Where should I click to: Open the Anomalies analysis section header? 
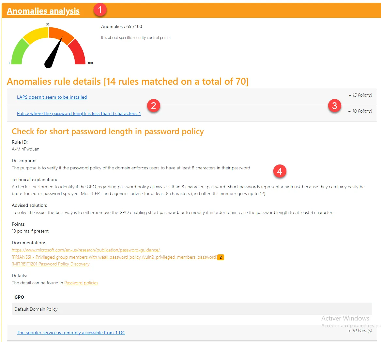tap(43, 11)
